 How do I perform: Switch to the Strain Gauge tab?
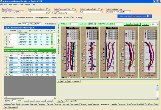(131, 104)
